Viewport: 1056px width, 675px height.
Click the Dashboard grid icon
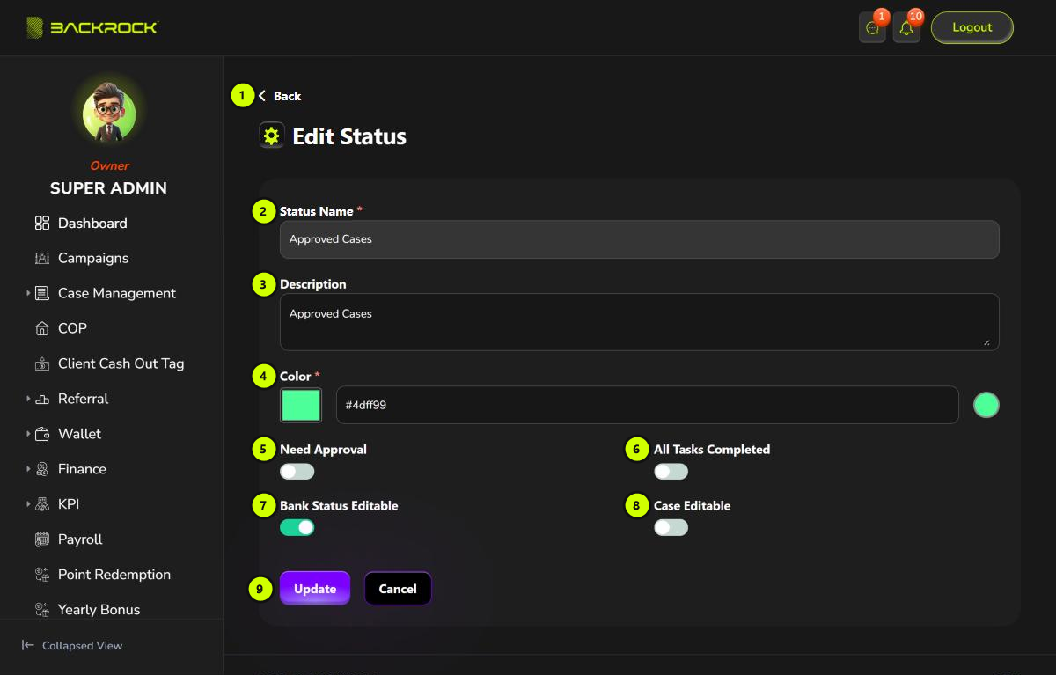[x=42, y=224]
